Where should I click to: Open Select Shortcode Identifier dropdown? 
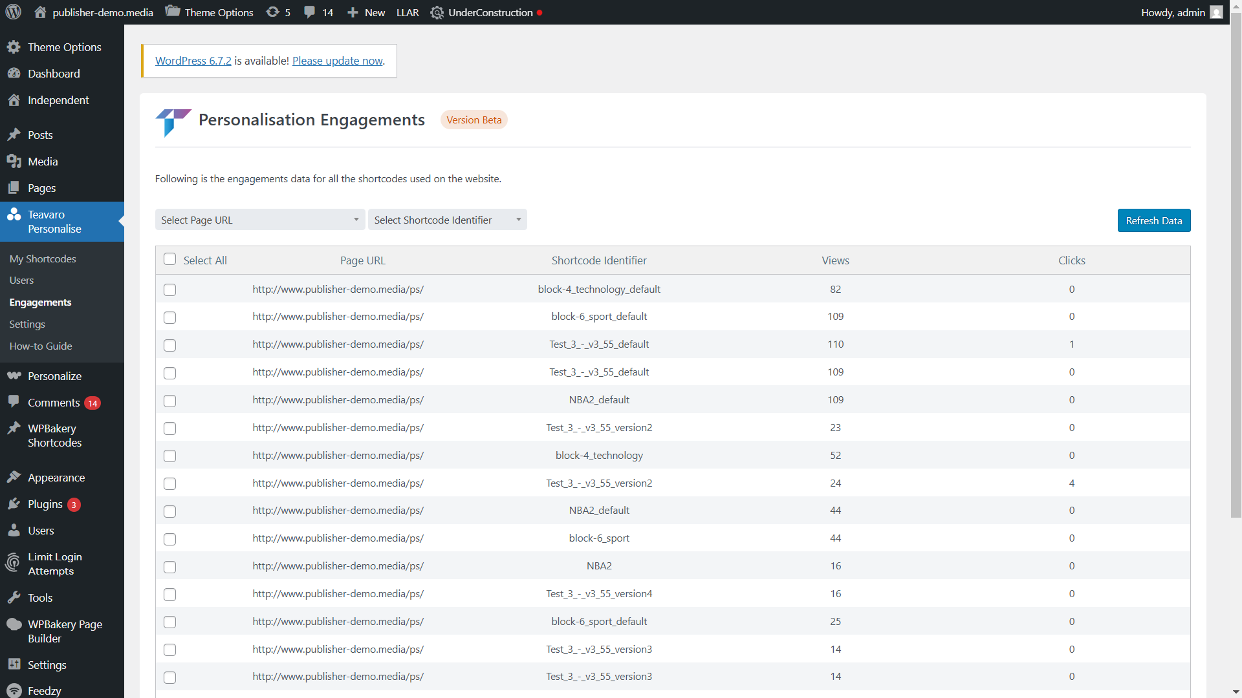[x=447, y=220]
